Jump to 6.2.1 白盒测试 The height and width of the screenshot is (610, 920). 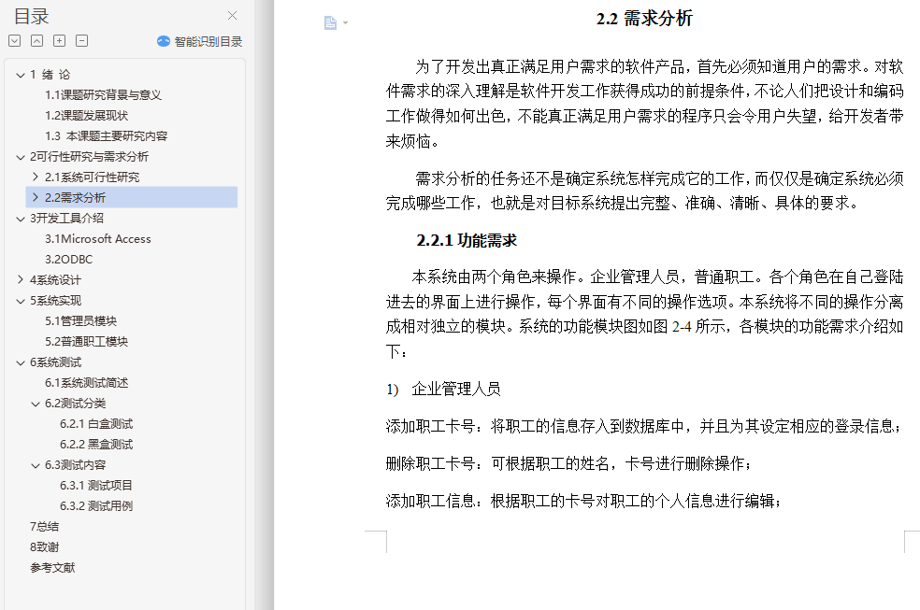[96, 424]
